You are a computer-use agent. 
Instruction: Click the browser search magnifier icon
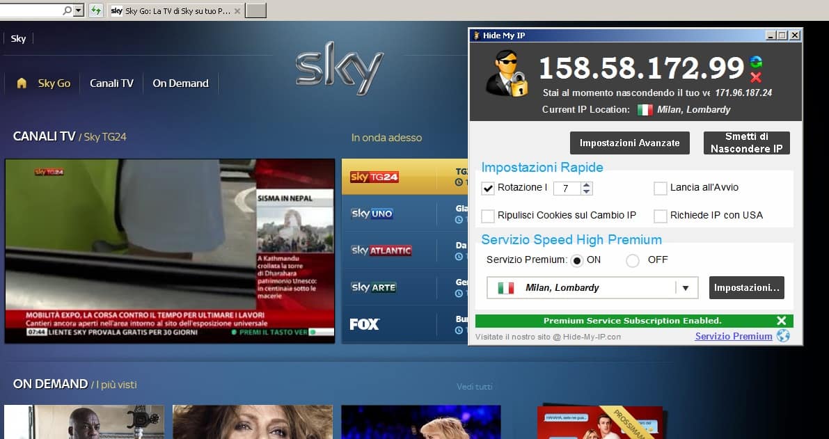[x=67, y=10]
